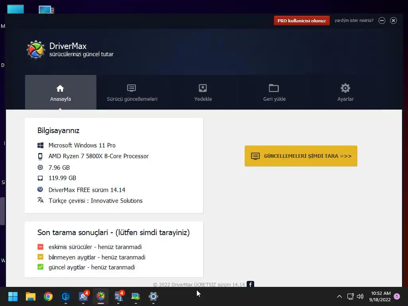
Task: Click Türkçe çevirisi : Innovative Solutions text
Action: [96, 201]
